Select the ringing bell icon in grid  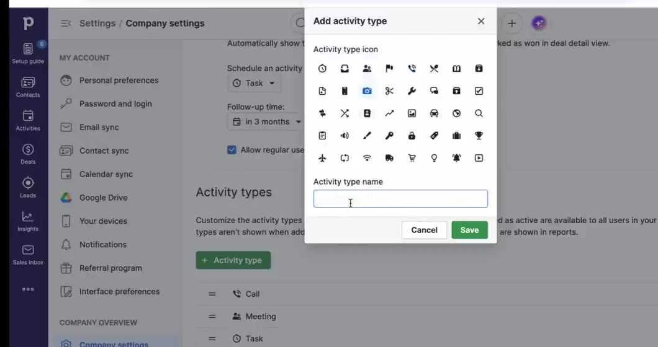click(457, 158)
